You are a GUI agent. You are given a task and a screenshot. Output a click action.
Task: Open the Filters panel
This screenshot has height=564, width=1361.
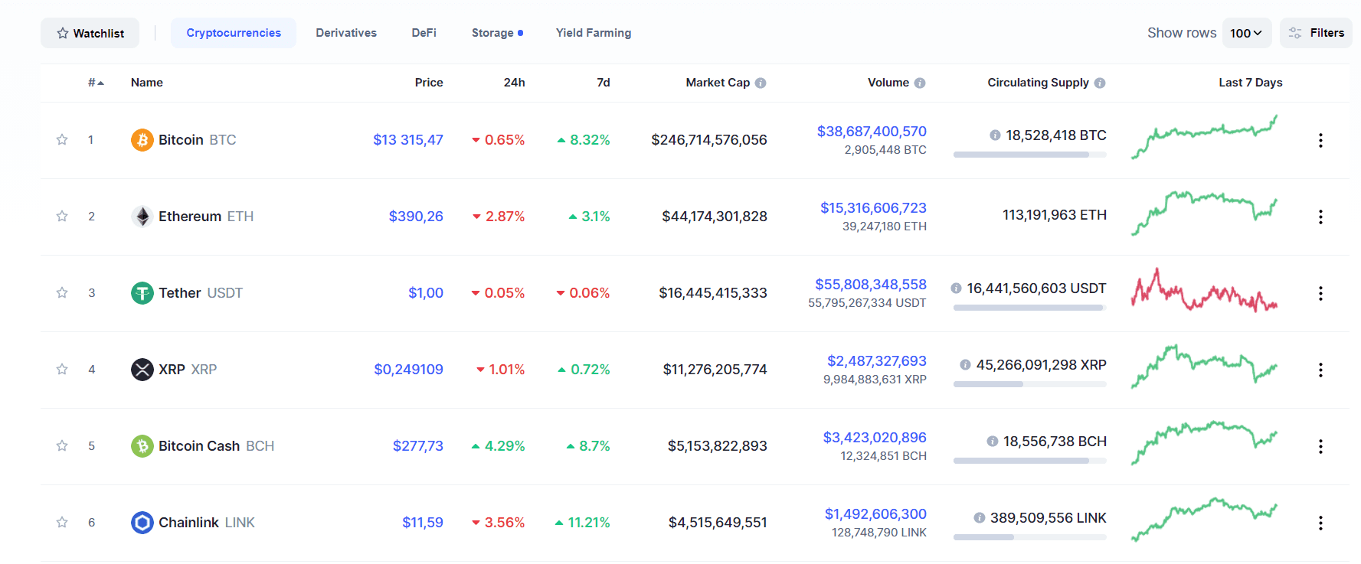(1316, 33)
